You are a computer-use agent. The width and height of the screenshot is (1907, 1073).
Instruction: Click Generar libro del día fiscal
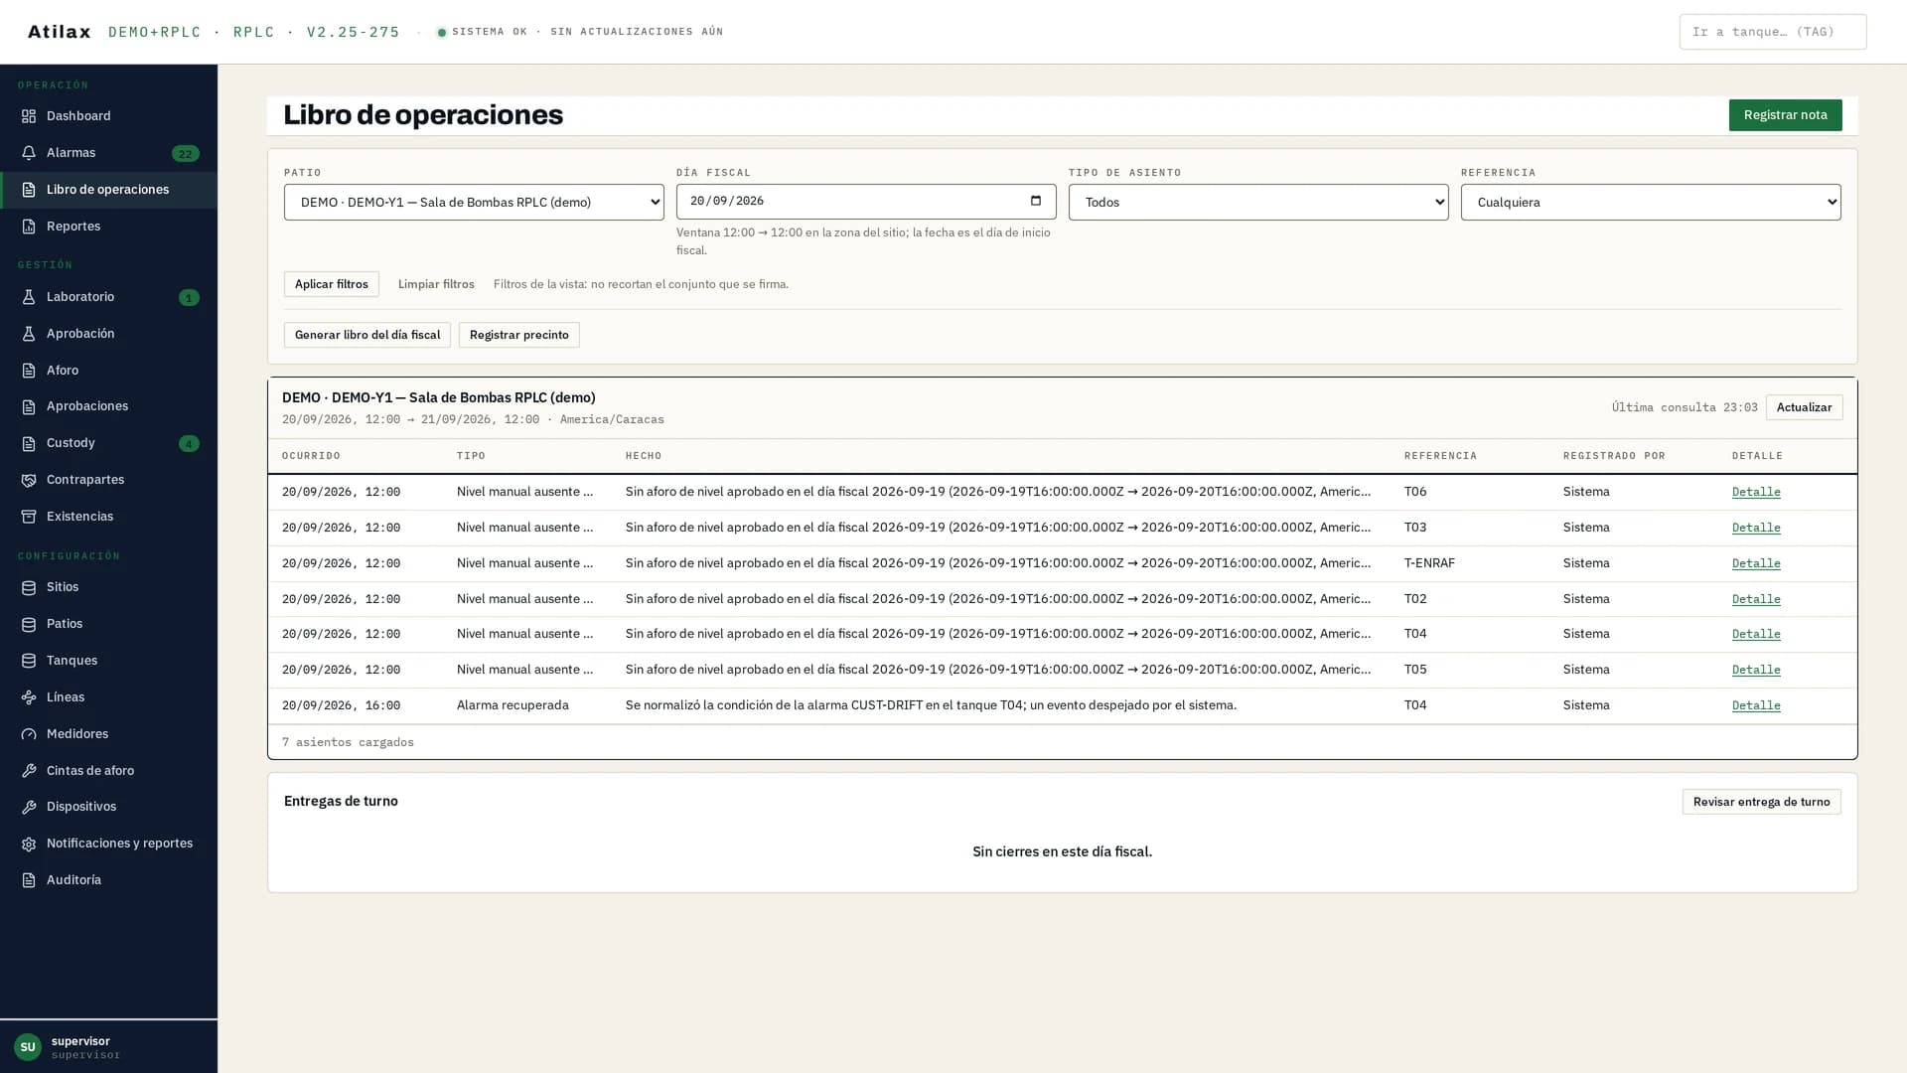point(367,335)
